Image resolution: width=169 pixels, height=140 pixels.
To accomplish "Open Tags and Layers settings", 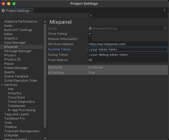I will [17, 114].
